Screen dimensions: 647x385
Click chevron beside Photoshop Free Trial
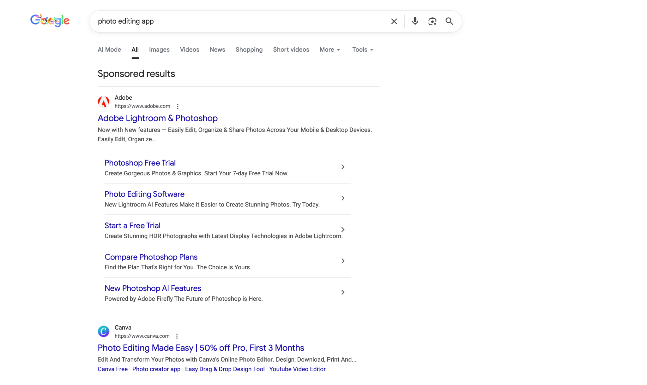pyautogui.click(x=343, y=167)
